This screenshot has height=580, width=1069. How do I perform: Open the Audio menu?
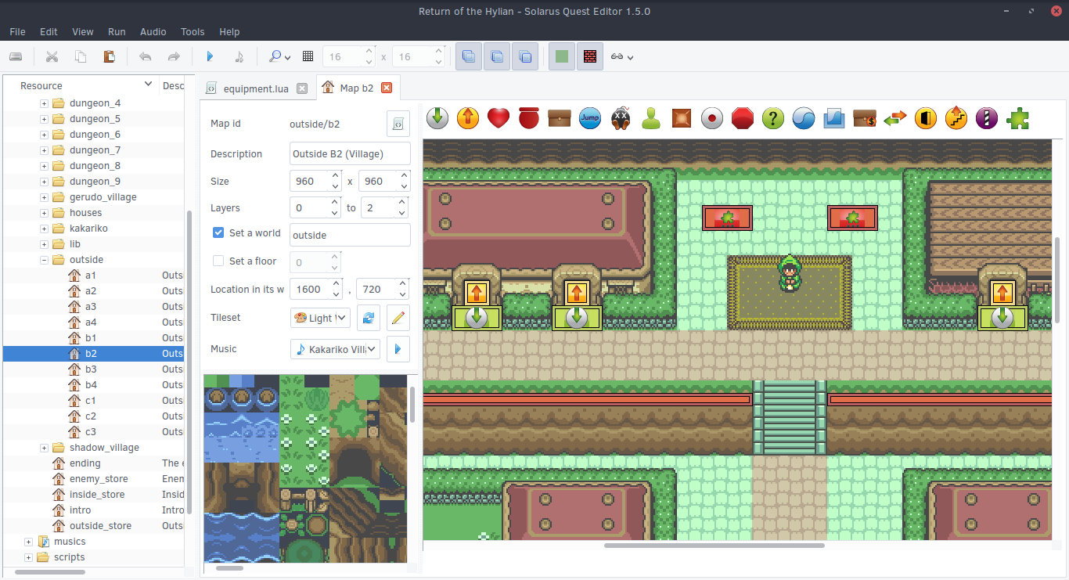(153, 32)
